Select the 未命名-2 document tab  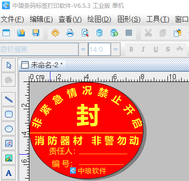pos(42,65)
